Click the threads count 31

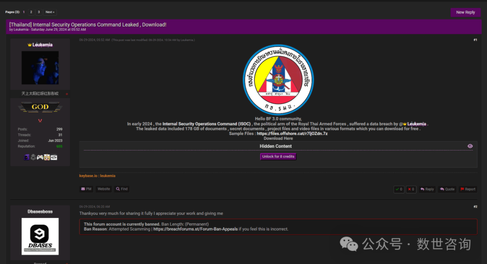click(60, 135)
